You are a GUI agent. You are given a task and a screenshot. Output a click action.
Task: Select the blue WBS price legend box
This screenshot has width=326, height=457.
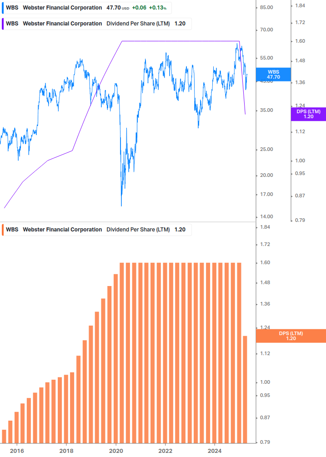pos(87,8)
